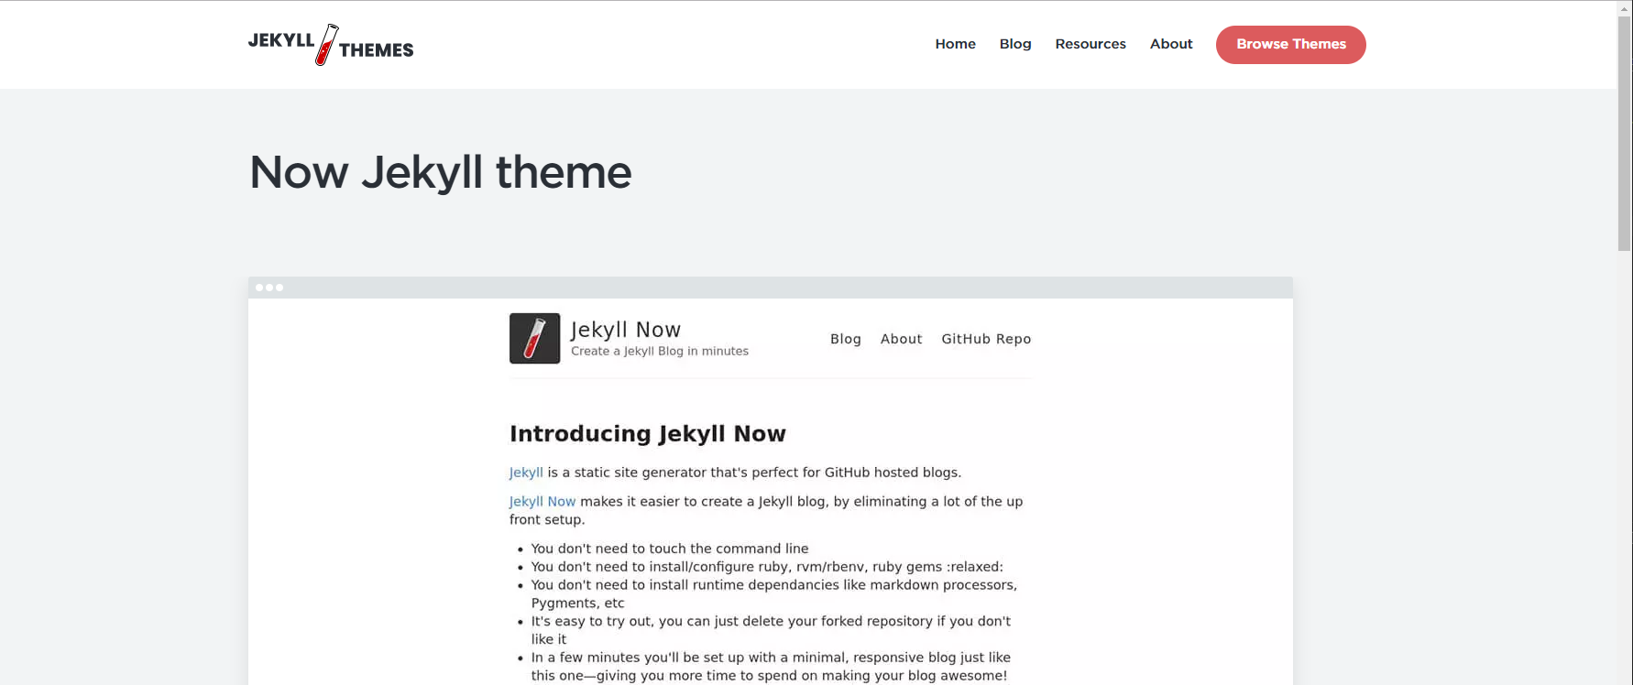1633x685 pixels.
Task: Go to the Home page
Action: (955, 44)
